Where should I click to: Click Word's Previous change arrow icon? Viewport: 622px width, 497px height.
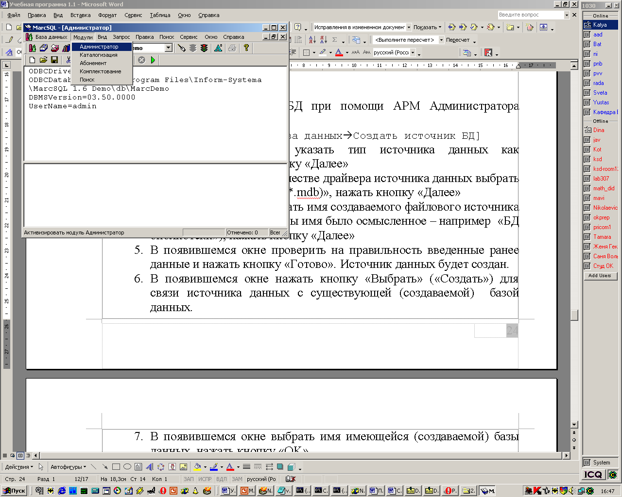click(x=452, y=27)
